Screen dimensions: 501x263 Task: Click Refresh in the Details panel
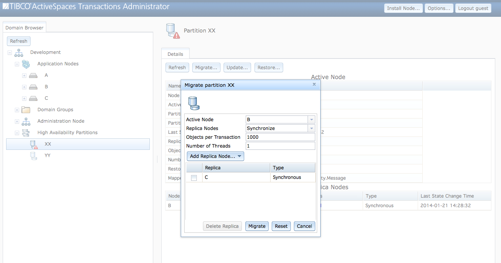point(177,67)
